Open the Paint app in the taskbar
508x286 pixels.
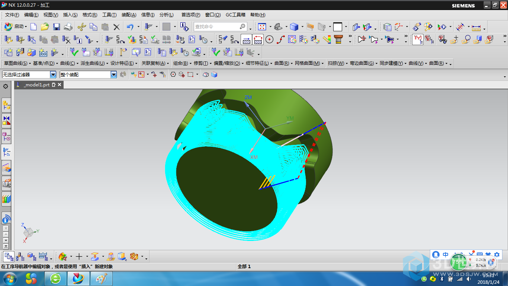(101, 278)
